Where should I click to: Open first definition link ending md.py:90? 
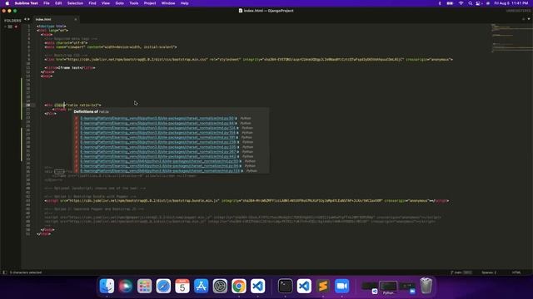point(157,118)
